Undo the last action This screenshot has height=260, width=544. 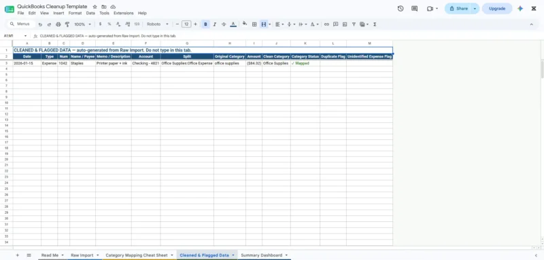(x=40, y=24)
